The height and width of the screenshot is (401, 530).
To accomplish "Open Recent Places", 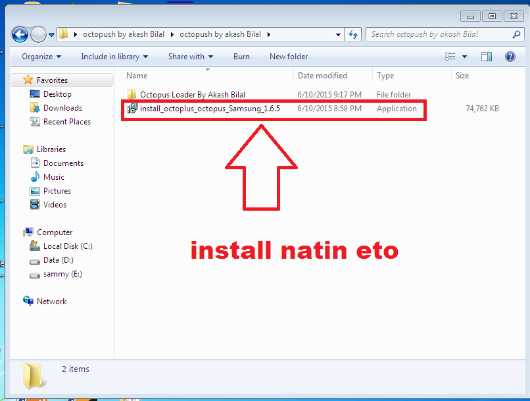I will tap(67, 122).
